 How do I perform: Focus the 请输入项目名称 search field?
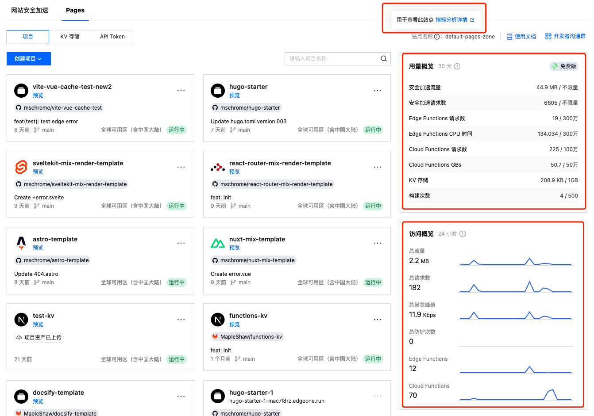coord(332,59)
